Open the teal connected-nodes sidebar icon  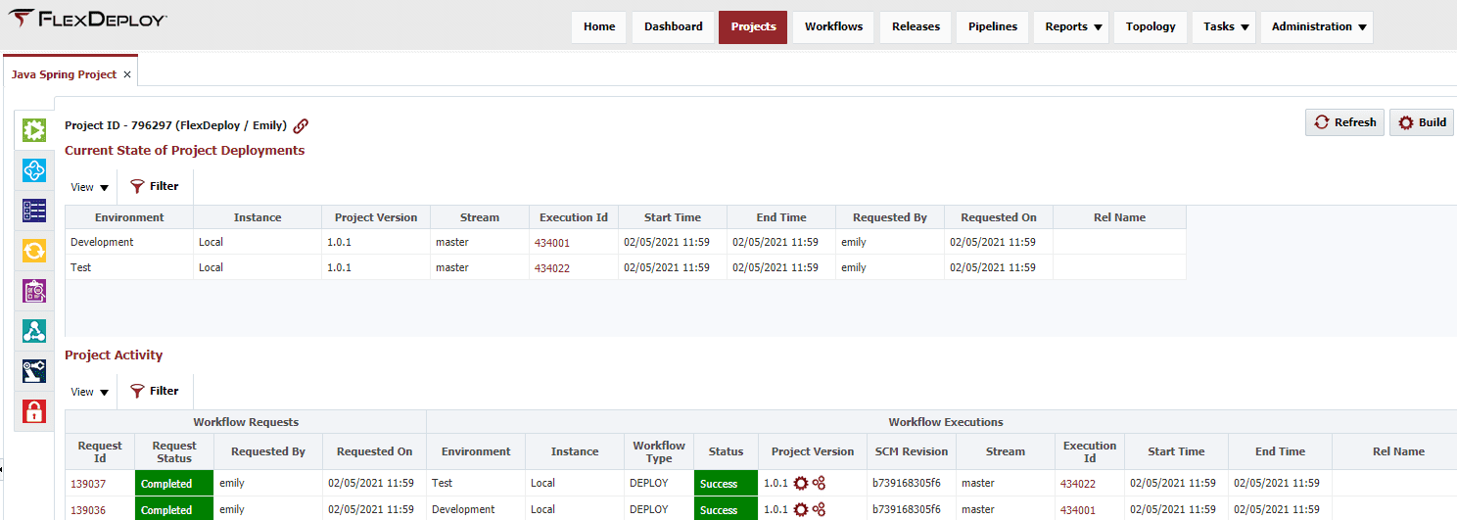coord(34,331)
